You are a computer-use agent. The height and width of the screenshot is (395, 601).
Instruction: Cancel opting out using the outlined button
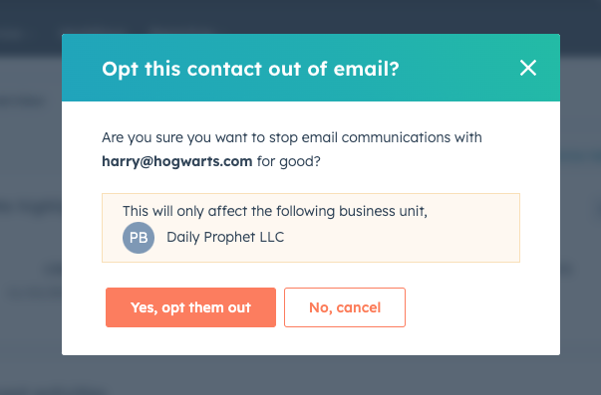345,307
